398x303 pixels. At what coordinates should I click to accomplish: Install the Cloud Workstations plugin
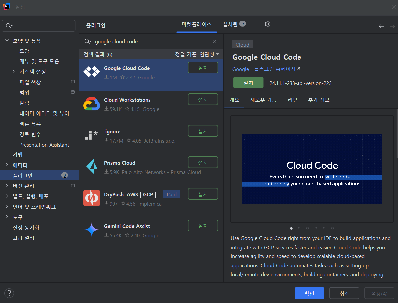point(203,99)
